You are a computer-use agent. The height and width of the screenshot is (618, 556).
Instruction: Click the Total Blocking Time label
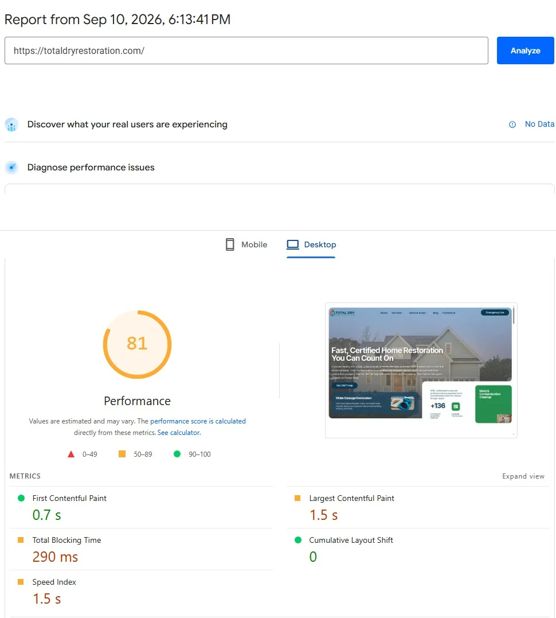tap(66, 540)
